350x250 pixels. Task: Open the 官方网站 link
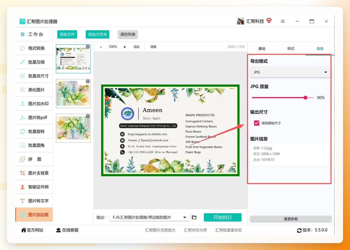pos(32,230)
